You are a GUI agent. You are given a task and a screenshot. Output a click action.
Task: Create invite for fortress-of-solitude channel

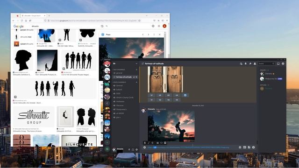134,77
